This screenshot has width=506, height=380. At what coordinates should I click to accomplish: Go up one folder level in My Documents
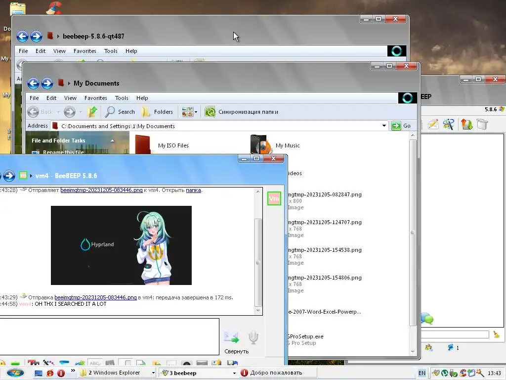(x=92, y=112)
